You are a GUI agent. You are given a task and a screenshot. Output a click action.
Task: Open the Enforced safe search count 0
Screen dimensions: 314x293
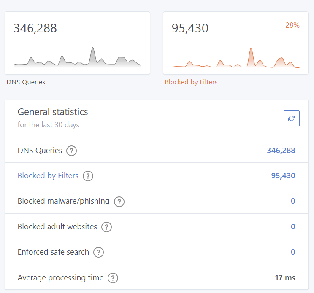coord(293,252)
